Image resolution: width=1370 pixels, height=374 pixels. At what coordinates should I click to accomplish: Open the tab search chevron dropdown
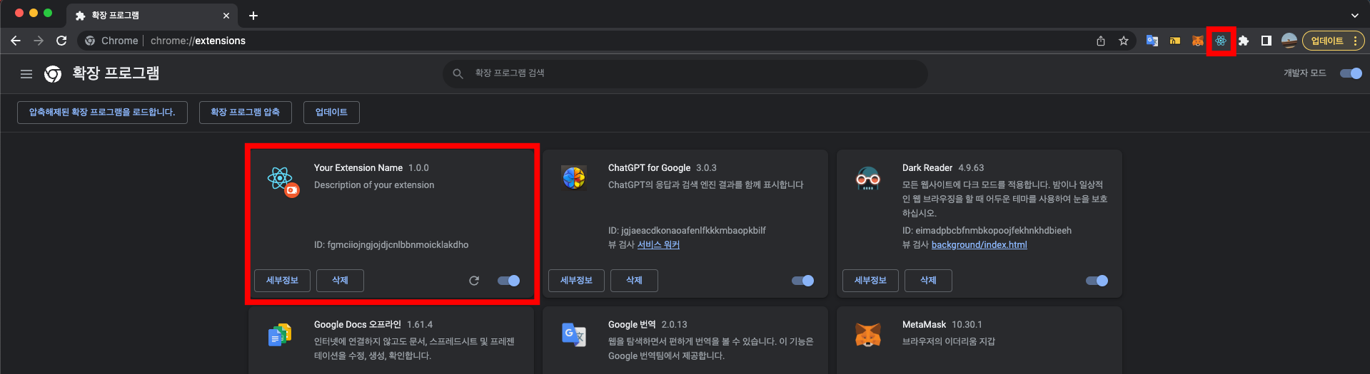pos(1354,15)
